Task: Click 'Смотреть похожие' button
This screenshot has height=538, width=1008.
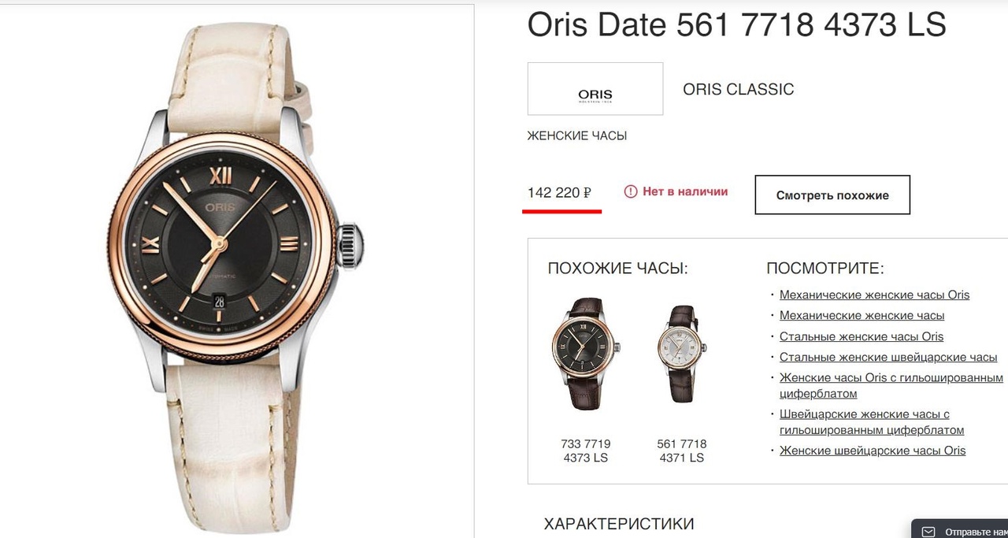Action: (832, 195)
